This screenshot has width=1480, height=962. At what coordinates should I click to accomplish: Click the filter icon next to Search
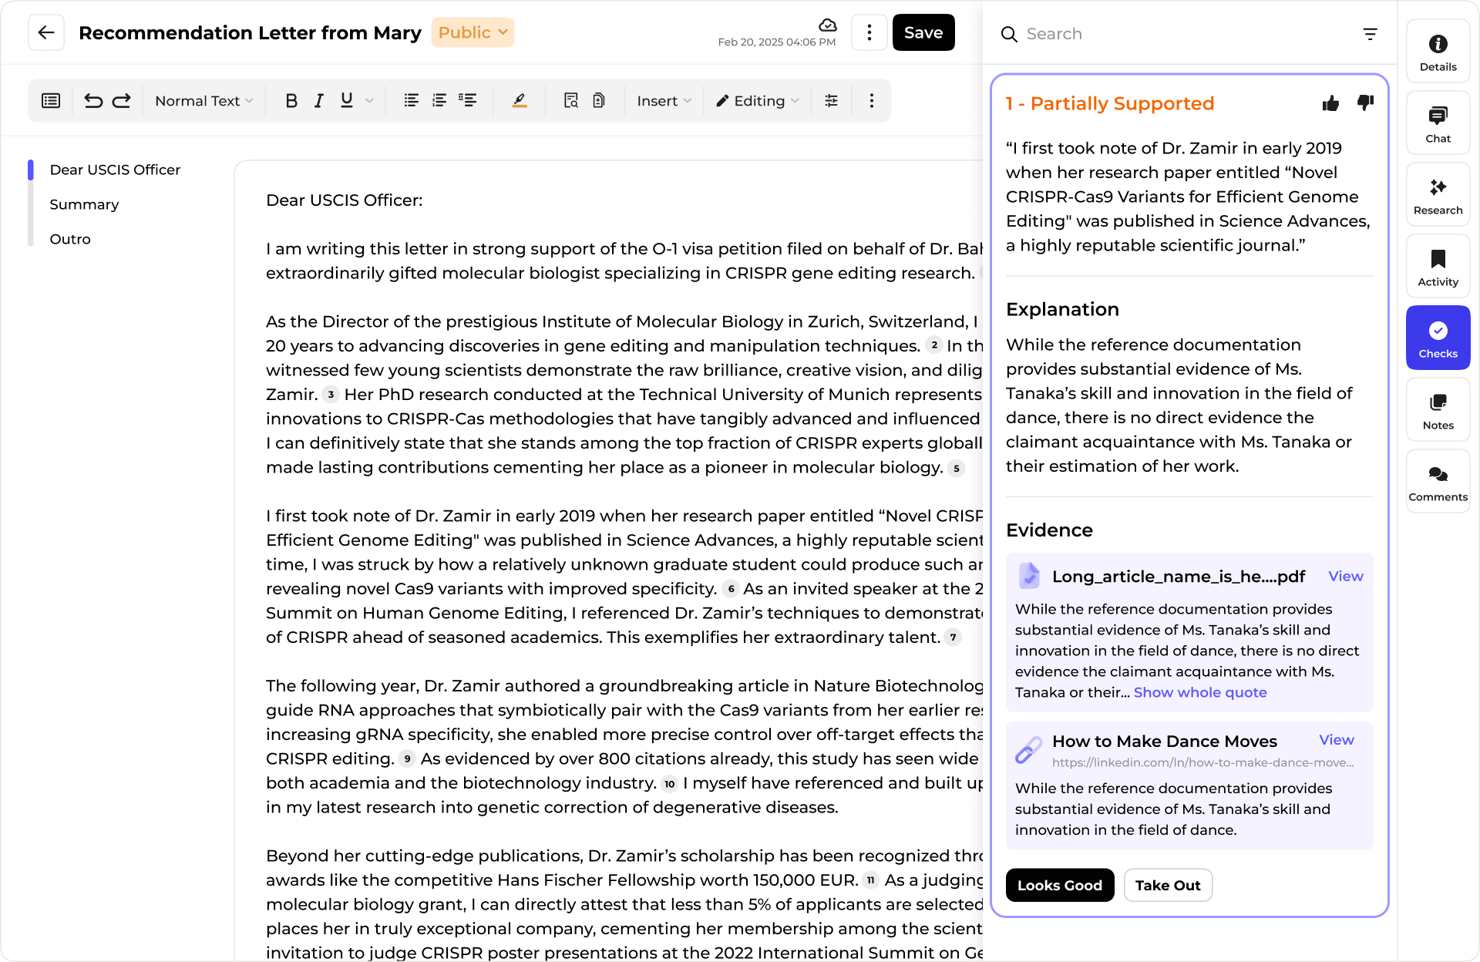[x=1370, y=34]
